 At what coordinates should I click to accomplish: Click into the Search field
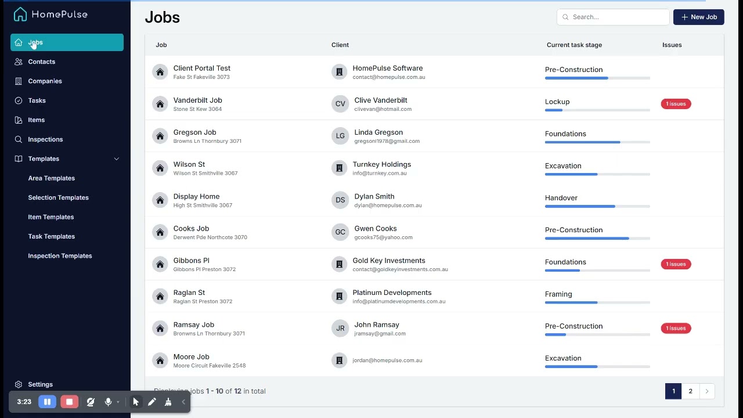[x=615, y=17]
